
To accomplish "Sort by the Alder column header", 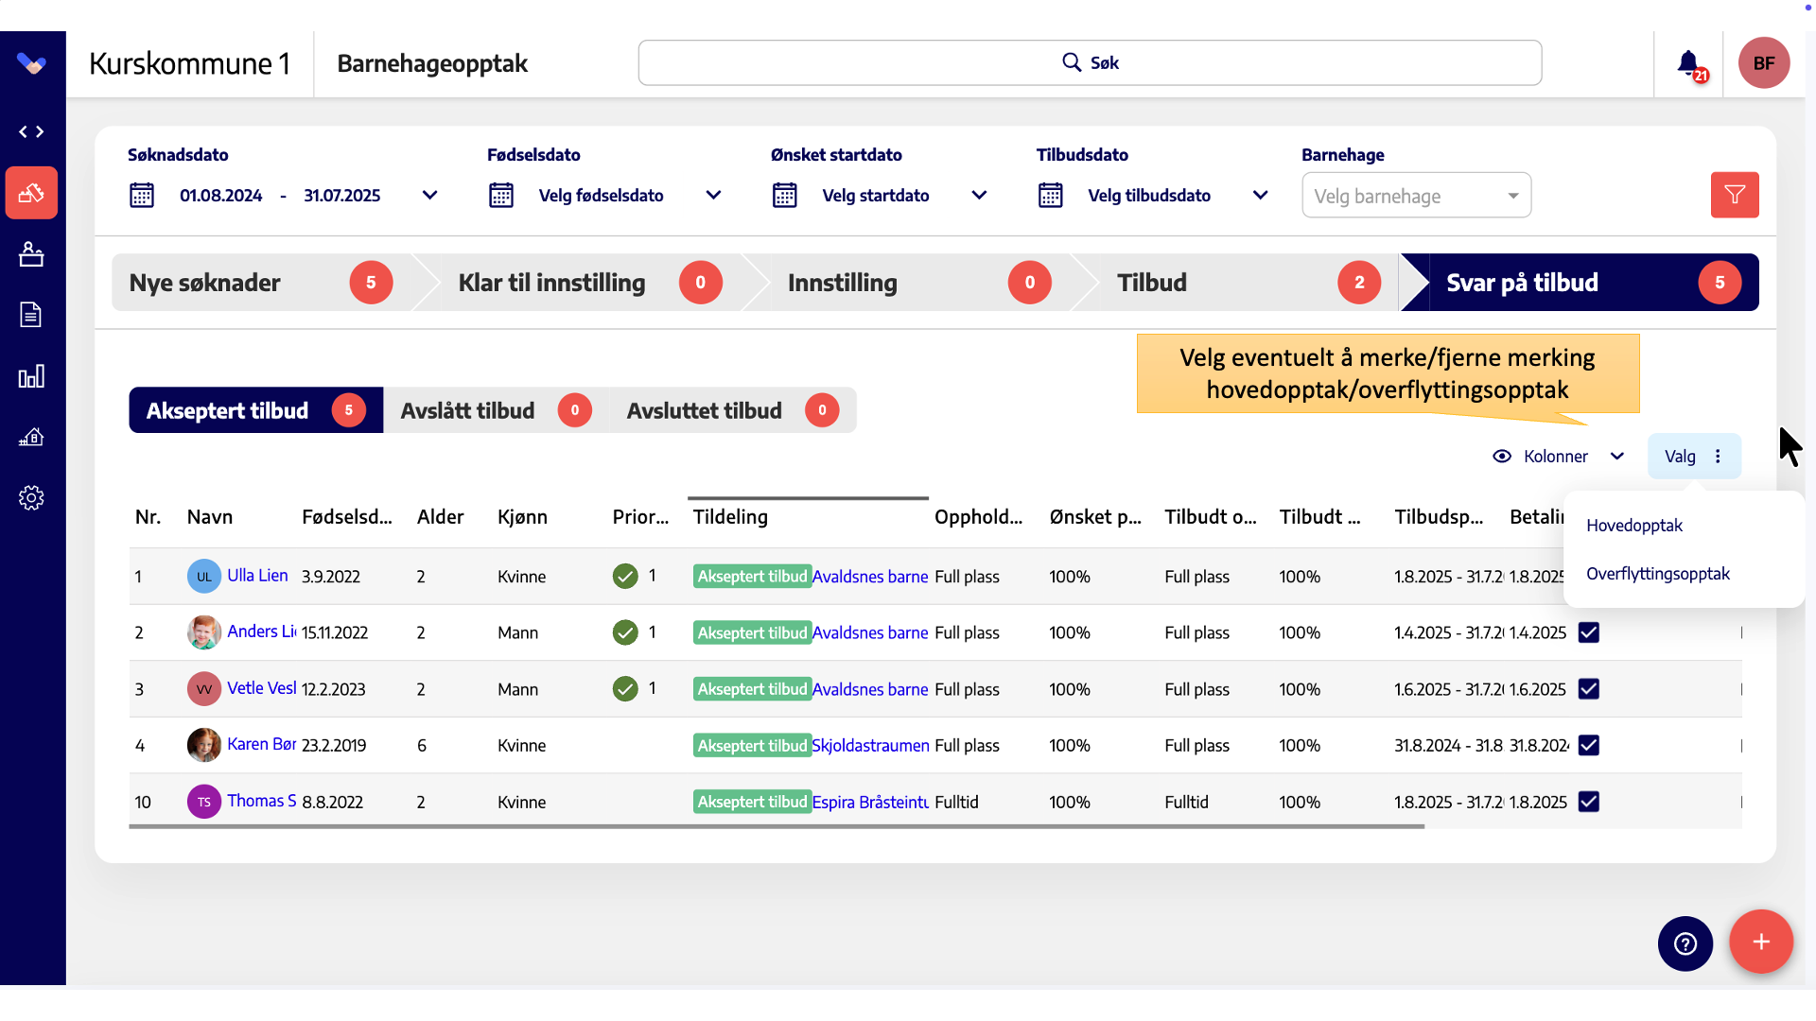I will point(440,517).
